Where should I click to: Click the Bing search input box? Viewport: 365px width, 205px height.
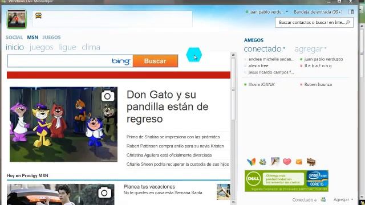[x=70, y=61]
